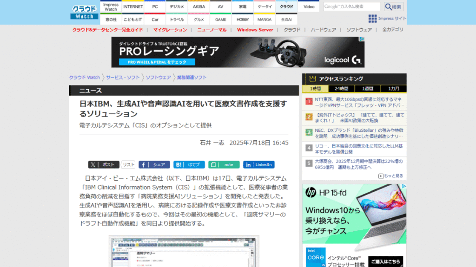Open the グルメ site tab
The height and width of the screenshot is (267, 476).
(x=199, y=20)
